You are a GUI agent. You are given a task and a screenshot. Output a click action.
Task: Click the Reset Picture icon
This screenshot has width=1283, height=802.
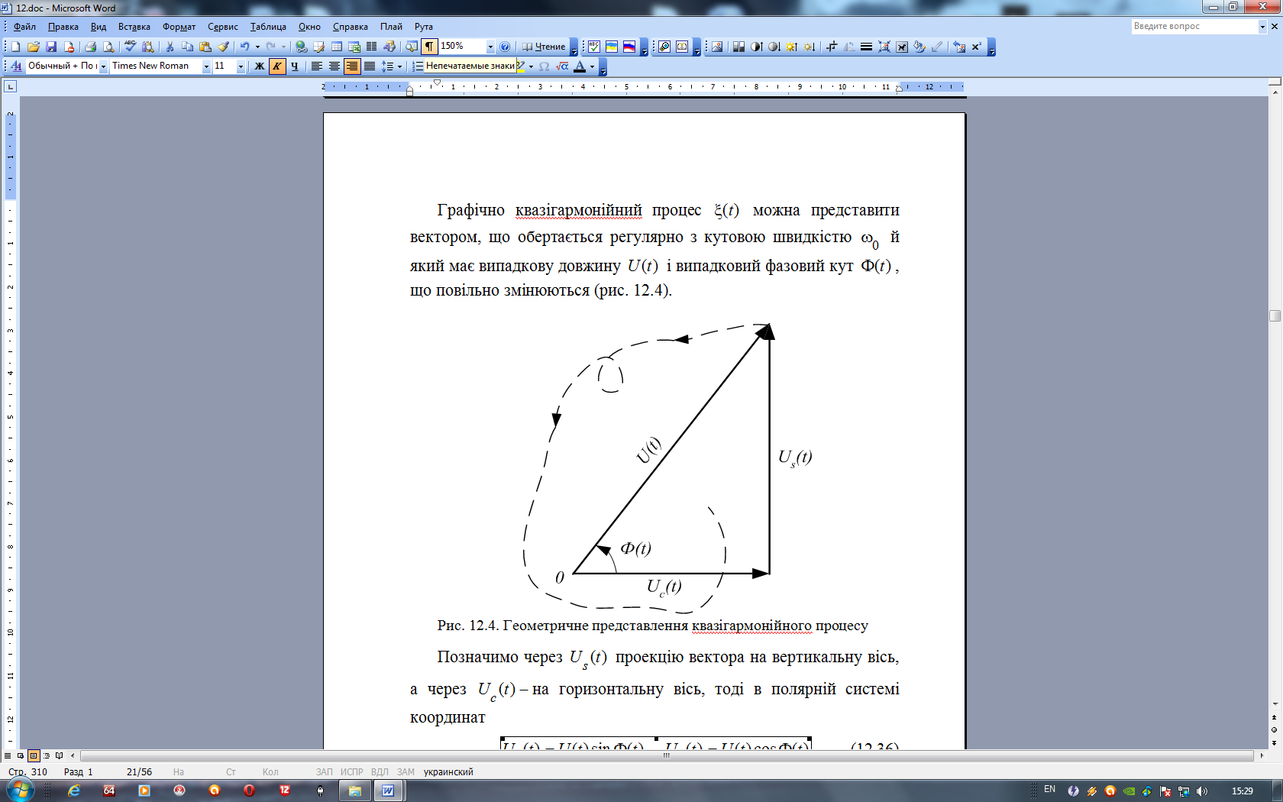[x=959, y=47]
